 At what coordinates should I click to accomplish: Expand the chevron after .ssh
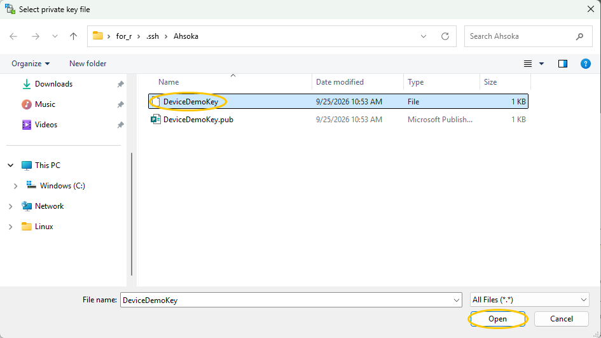166,36
